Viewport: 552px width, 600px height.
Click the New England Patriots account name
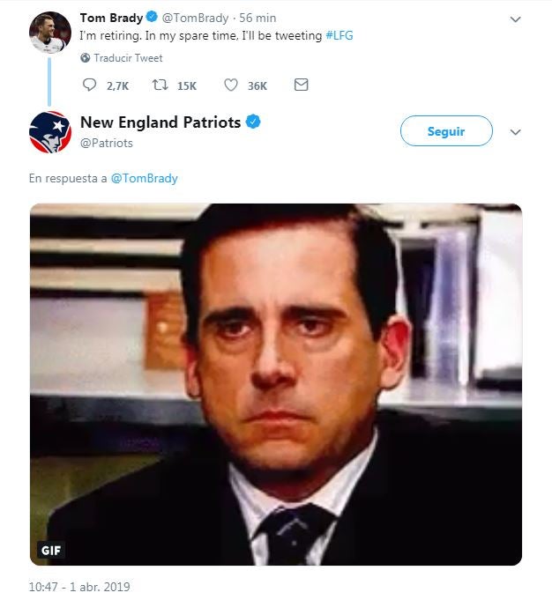[160, 122]
